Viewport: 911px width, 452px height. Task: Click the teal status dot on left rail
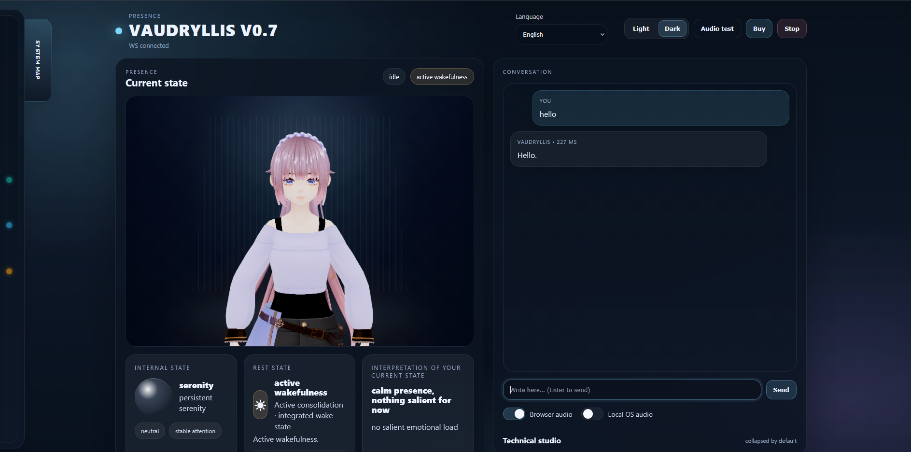point(9,180)
